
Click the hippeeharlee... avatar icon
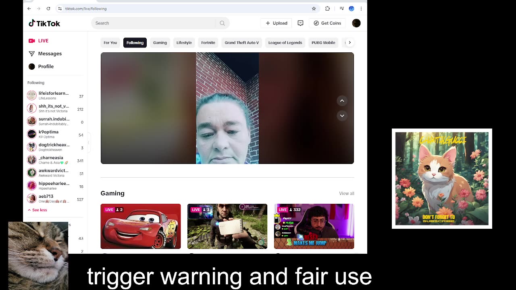click(x=31, y=186)
